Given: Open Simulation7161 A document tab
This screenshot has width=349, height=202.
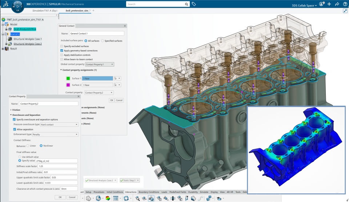Looking at the screenshot, I should click(x=45, y=11).
